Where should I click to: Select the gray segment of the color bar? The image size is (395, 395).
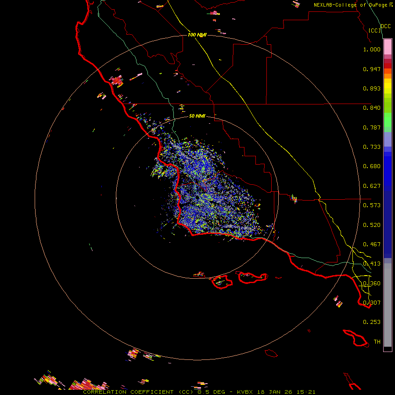(x=388, y=305)
